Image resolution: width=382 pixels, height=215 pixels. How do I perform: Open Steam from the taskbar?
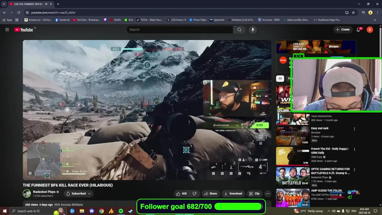130,211
